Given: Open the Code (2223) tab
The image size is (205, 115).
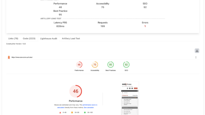Looking at the screenshot, I should coord(29,38).
